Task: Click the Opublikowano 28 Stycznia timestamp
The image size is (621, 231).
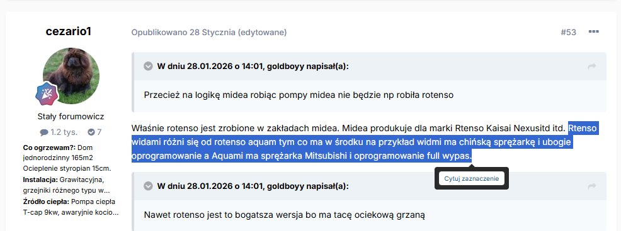Action: (x=183, y=33)
